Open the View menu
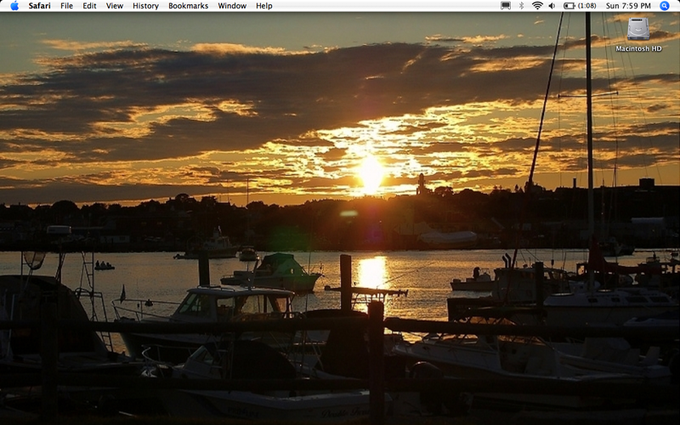This screenshot has height=425, width=680. pos(115,6)
